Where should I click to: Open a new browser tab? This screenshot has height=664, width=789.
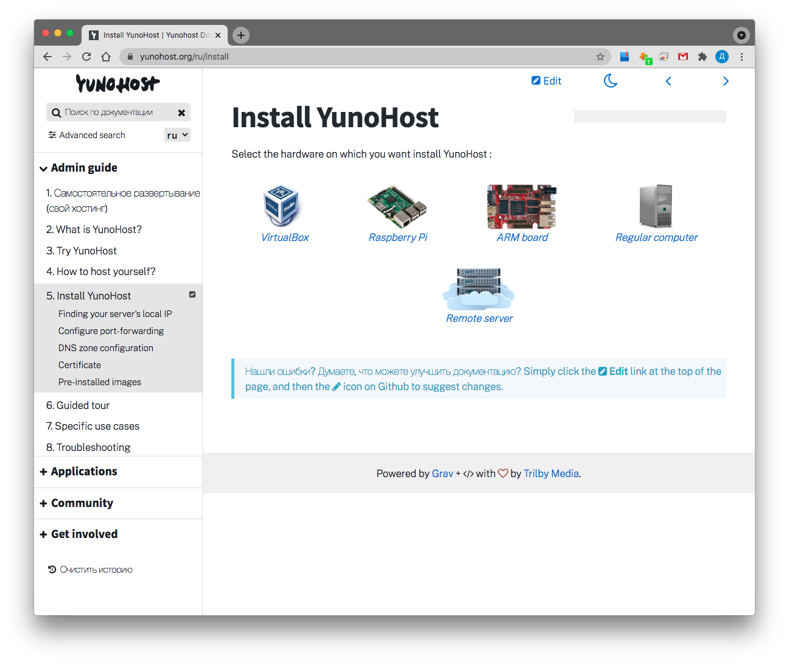[241, 35]
